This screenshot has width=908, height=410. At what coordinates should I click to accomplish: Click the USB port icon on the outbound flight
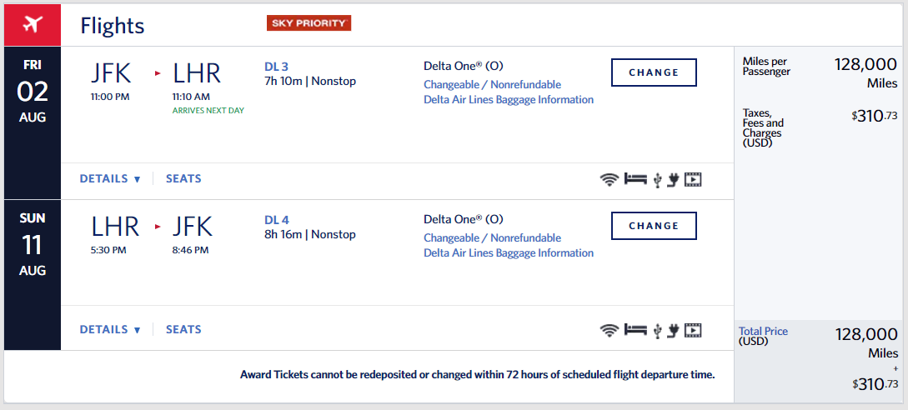(657, 179)
